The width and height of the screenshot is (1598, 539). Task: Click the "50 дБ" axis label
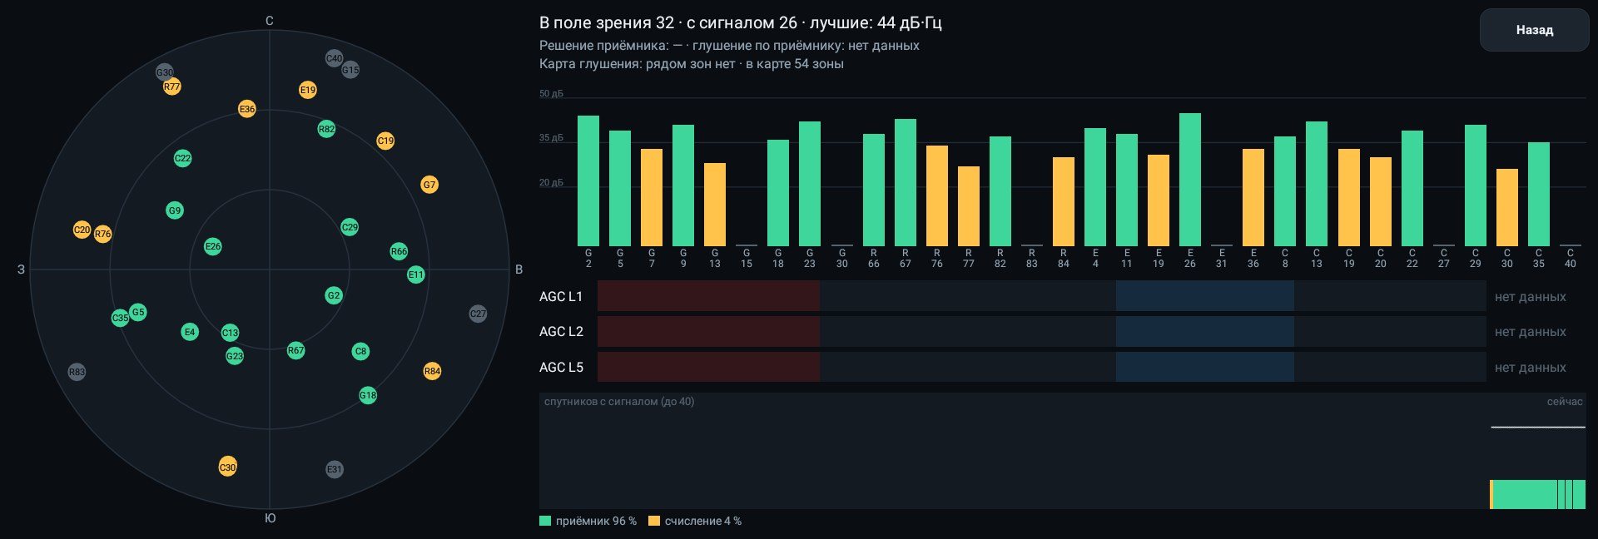point(551,94)
